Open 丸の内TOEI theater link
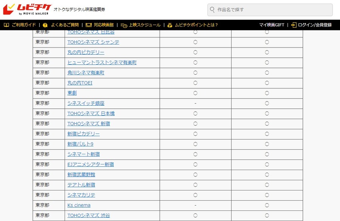 [x=80, y=83]
